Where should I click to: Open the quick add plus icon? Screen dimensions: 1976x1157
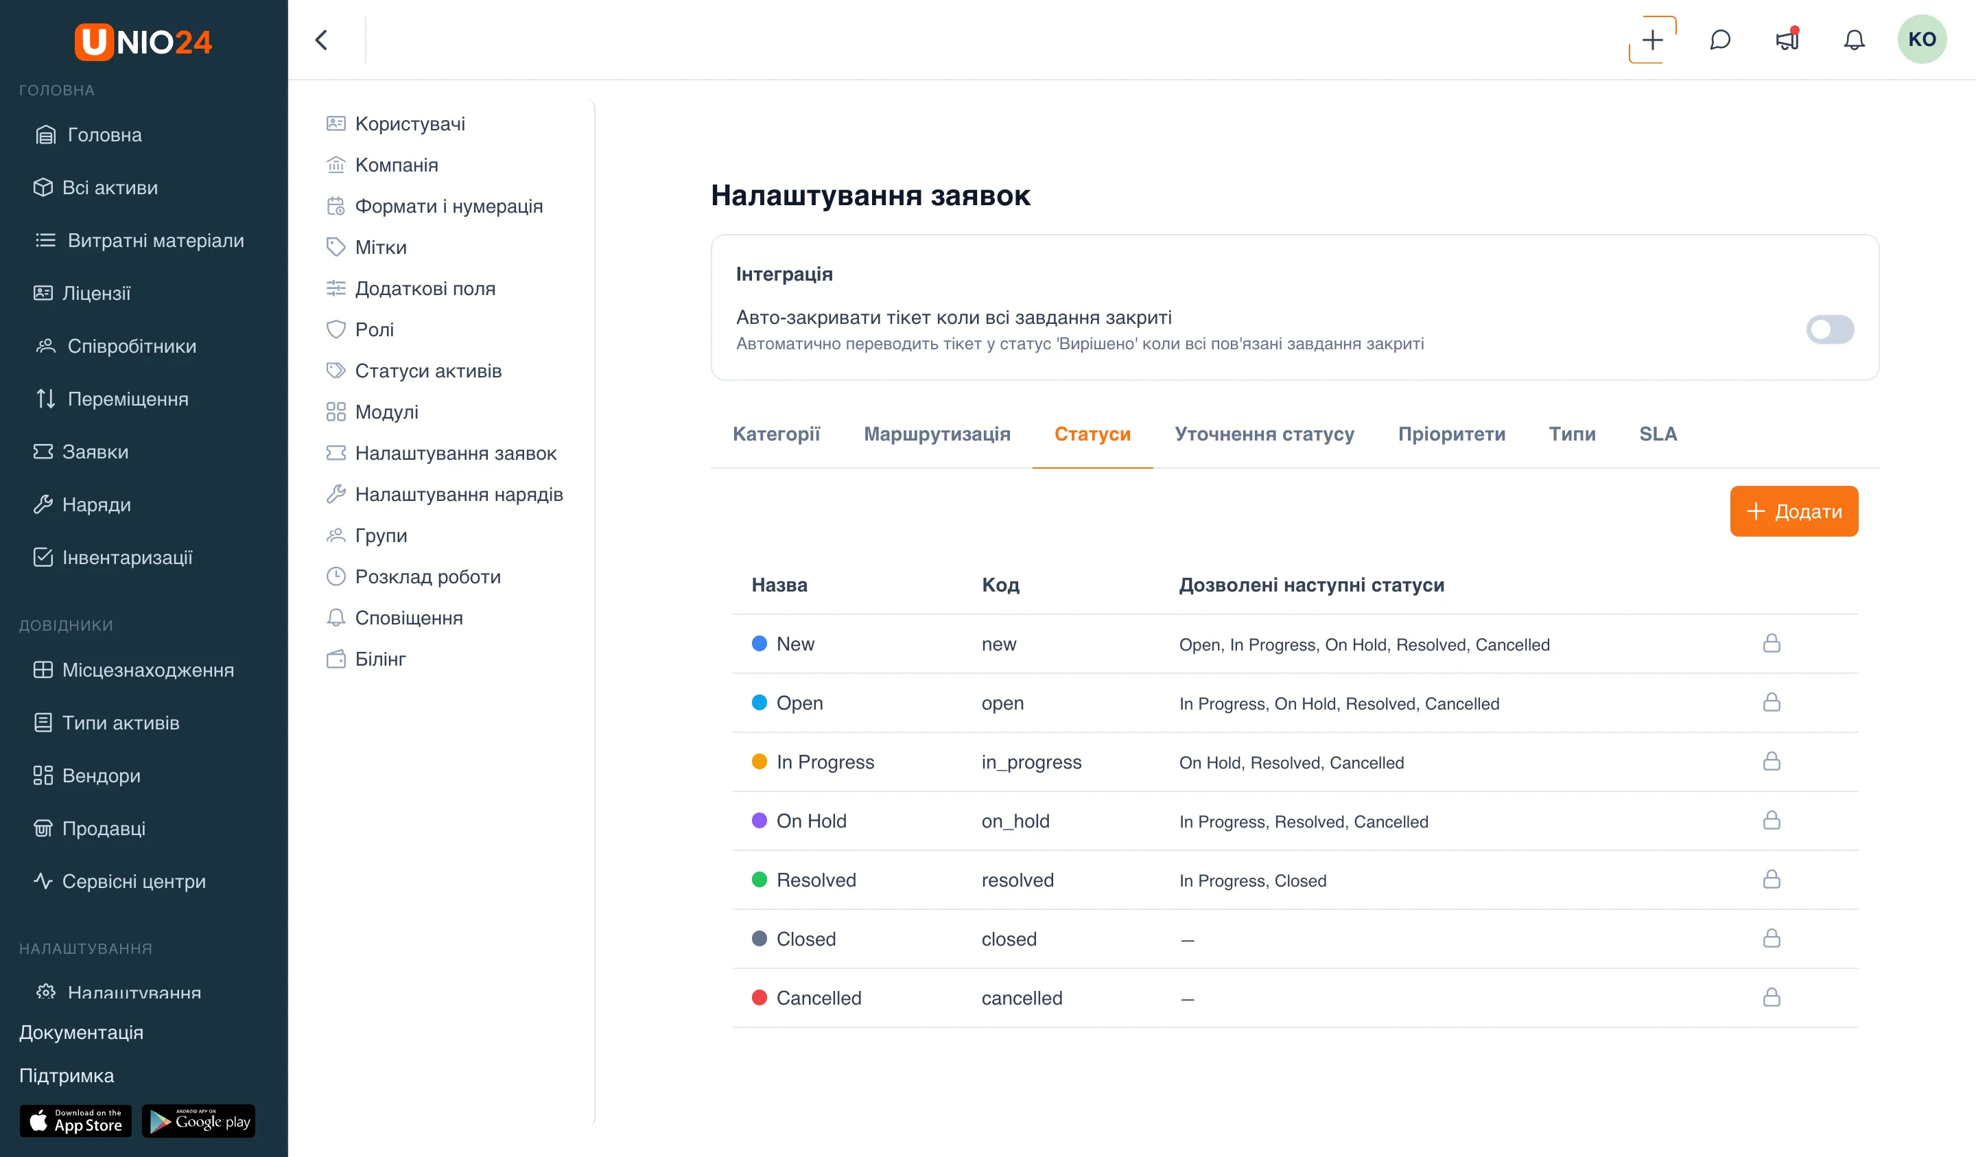coord(1652,40)
